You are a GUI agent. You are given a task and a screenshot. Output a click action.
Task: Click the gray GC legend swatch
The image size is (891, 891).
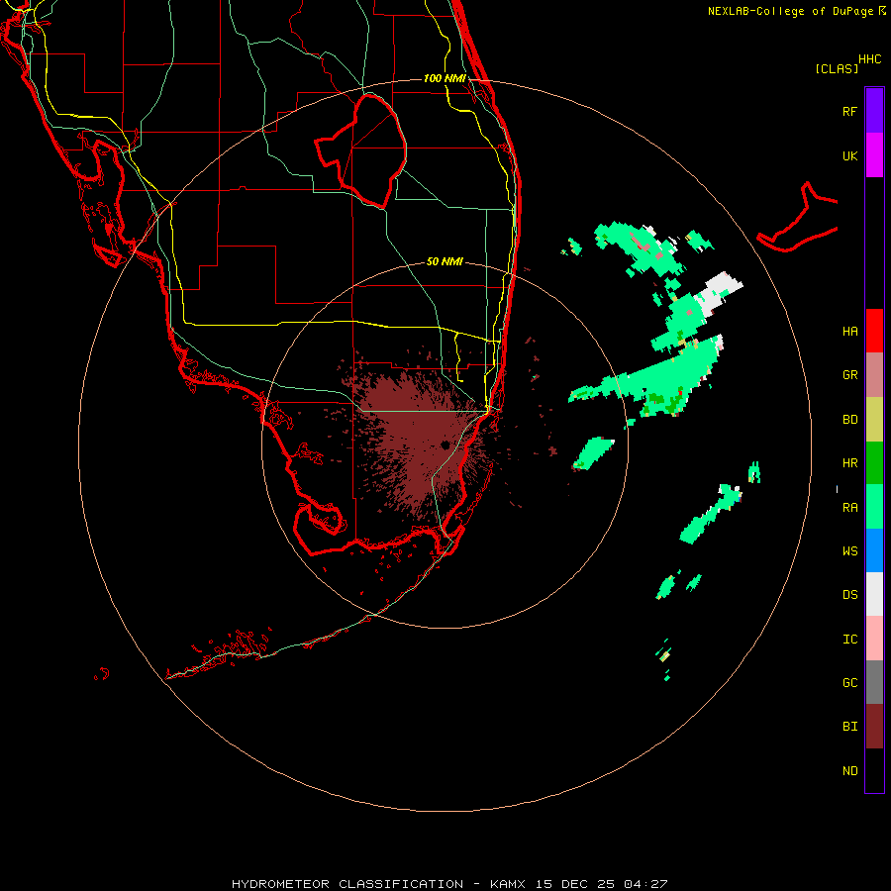[x=874, y=682]
